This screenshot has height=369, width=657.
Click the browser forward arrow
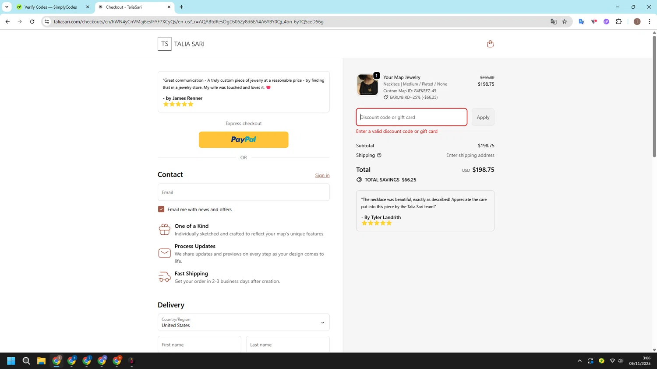20,21
